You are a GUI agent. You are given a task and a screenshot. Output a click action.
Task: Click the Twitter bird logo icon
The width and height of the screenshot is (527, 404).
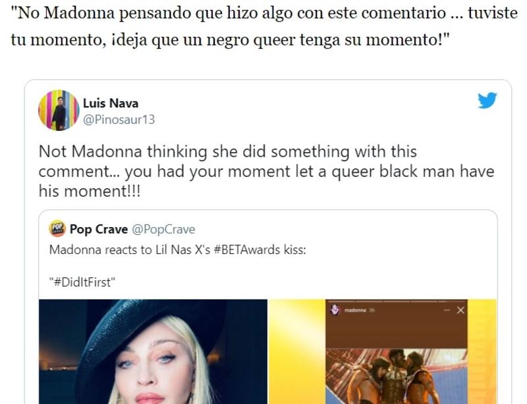click(487, 100)
